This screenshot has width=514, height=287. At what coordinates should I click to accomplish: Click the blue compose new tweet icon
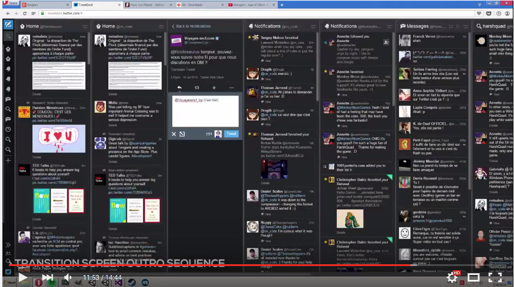(8, 25)
